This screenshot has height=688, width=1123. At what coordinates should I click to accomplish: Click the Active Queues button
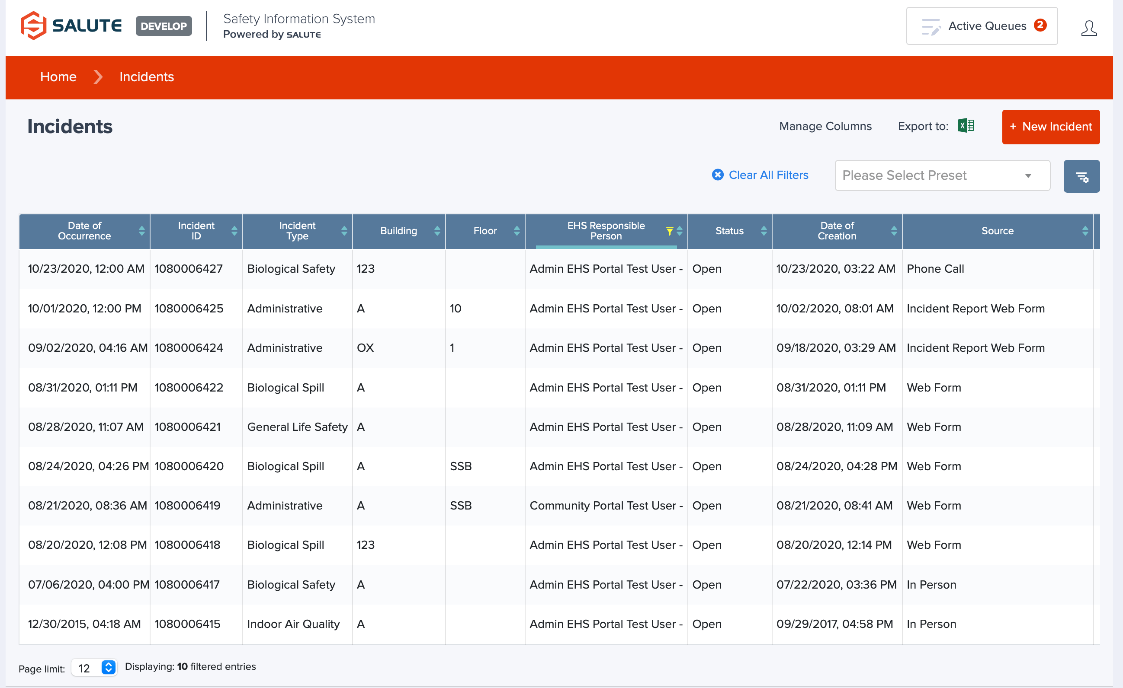[981, 26]
